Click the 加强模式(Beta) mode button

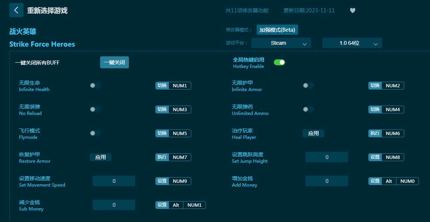coord(277,30)
